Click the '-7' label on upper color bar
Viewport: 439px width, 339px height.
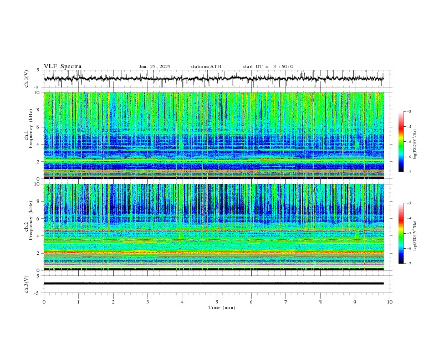click(x=409, y=172)
